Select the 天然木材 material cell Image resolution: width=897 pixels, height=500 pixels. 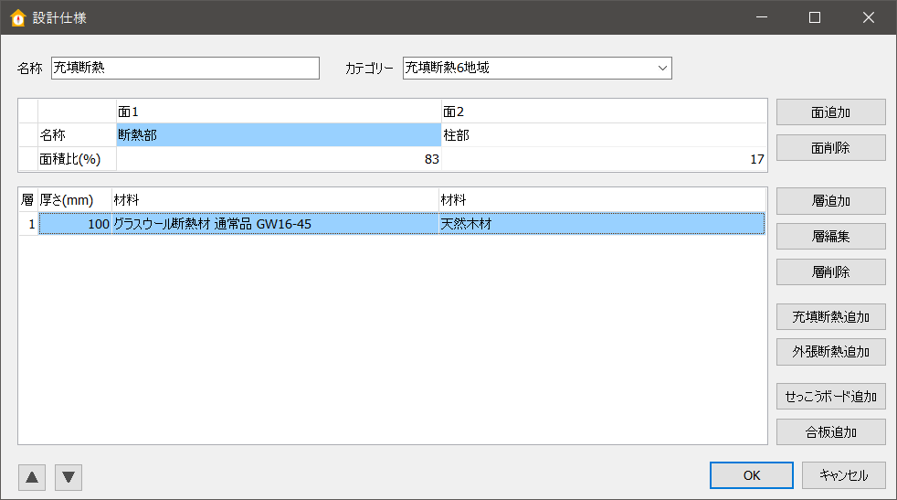coord(602,223)
